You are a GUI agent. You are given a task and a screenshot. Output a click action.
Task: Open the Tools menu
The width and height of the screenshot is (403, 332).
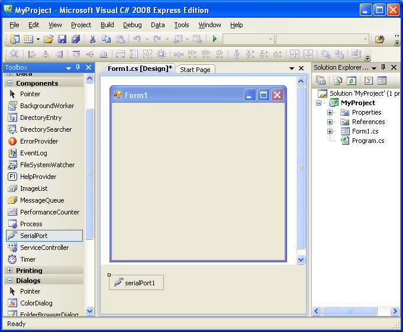pyautogui.click(x=182, y=25)
